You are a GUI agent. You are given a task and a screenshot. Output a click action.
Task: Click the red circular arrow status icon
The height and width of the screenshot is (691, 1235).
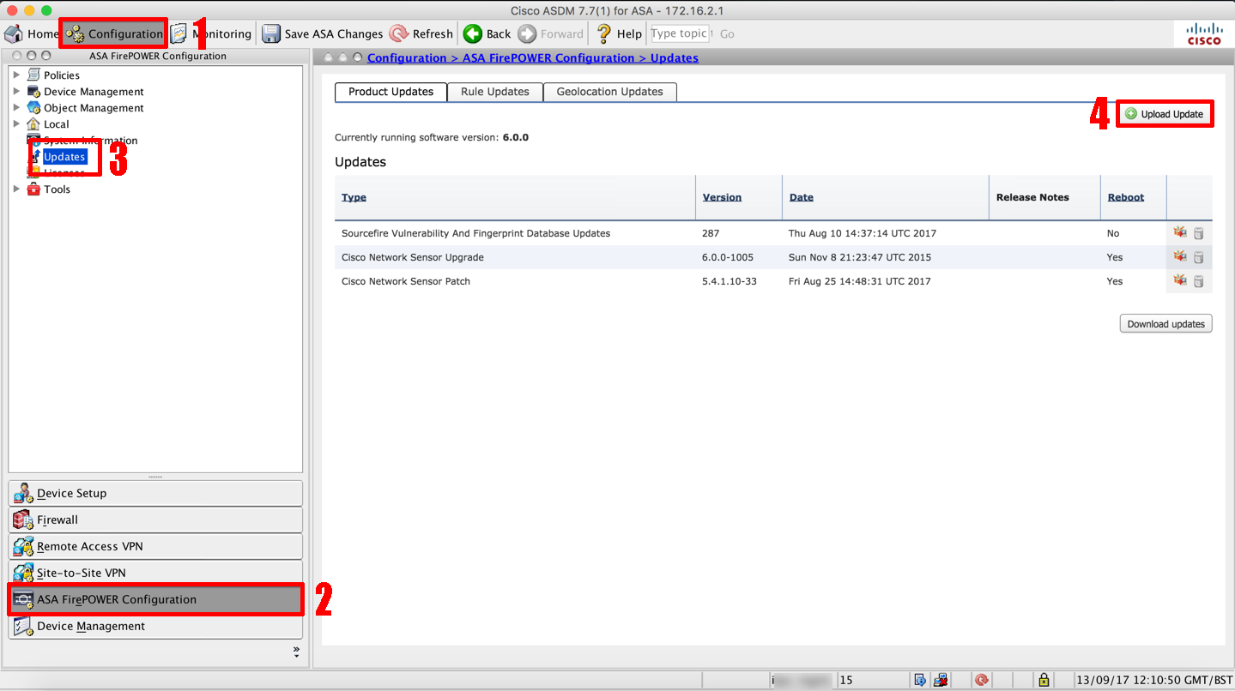click(982, 680)
